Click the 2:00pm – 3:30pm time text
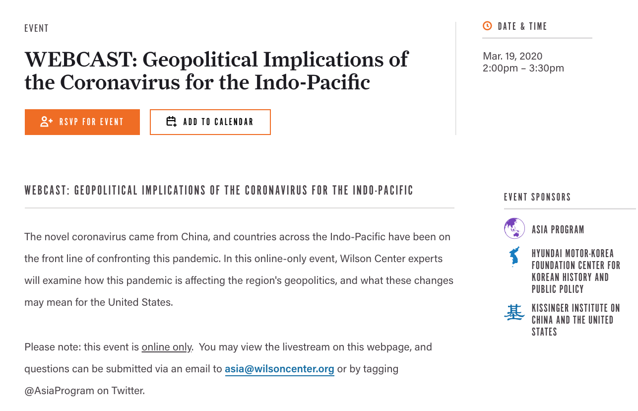This screenshot has height=411, width=638. point(523,68)
